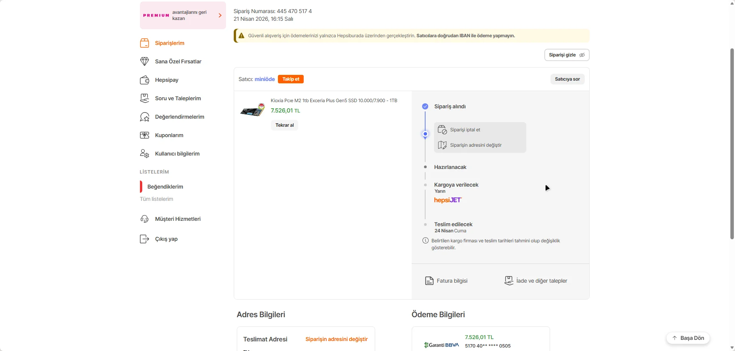Image resolution: width=735 pixels, height=351 pixels.
Task: Open miniöde seller page link
Action: (x=264, y=79)
